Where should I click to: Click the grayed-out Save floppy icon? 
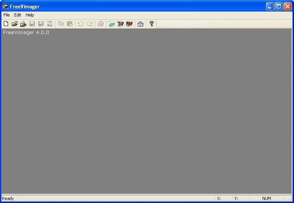coord(32,24)
